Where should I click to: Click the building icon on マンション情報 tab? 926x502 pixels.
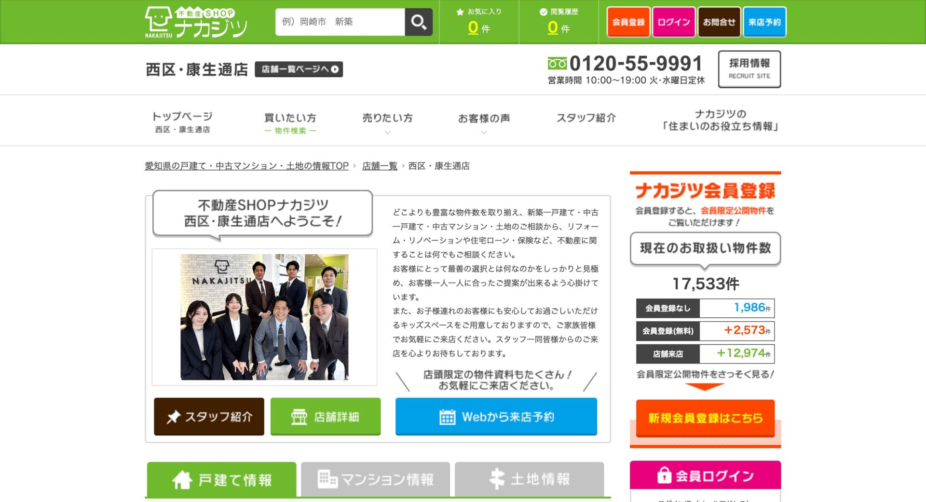(x=327, y=479)
